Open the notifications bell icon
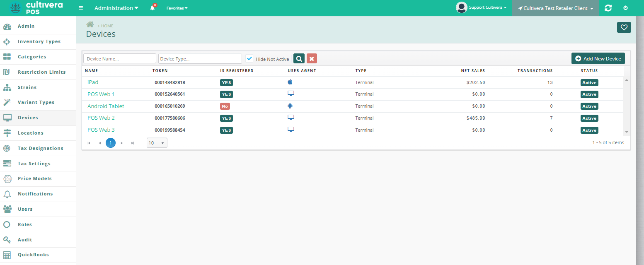 (152, 7)
